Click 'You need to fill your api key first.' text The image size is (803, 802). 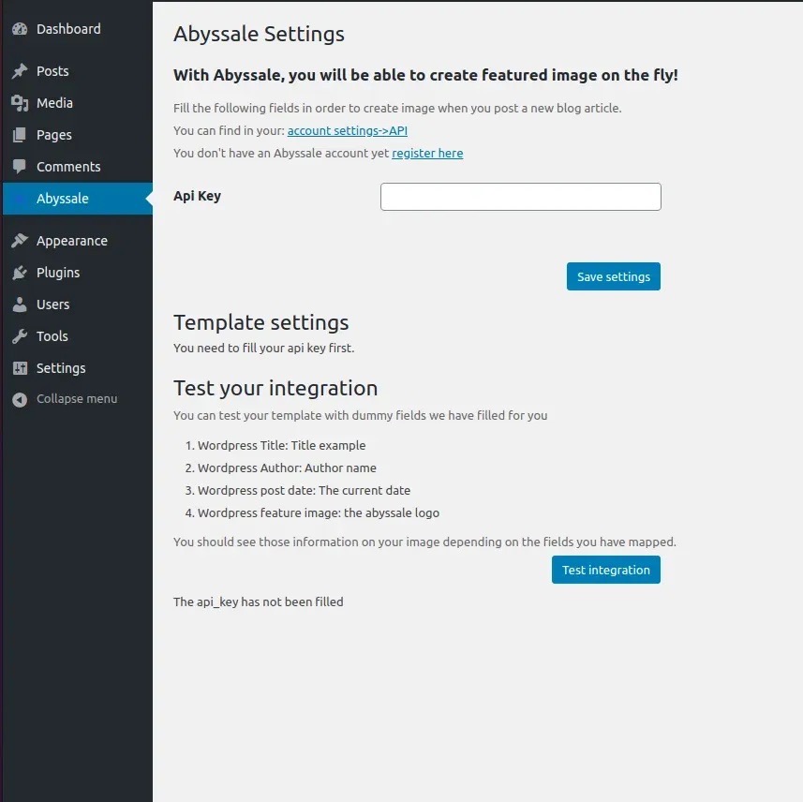pyautogui.click(x=263, y=349)
